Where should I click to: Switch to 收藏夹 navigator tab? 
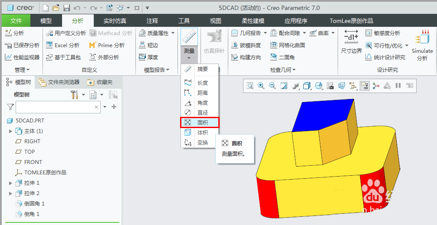coord(100,82)
